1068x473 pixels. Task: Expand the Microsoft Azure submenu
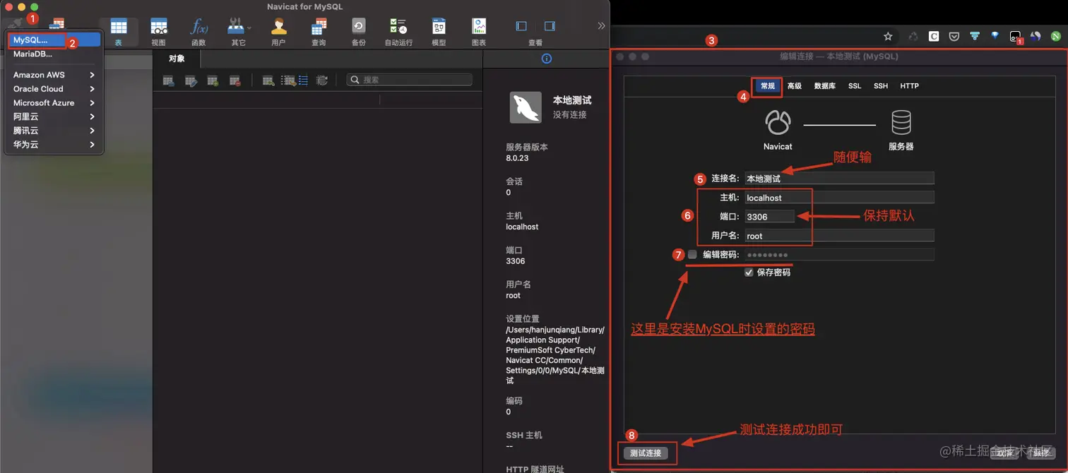55,102
